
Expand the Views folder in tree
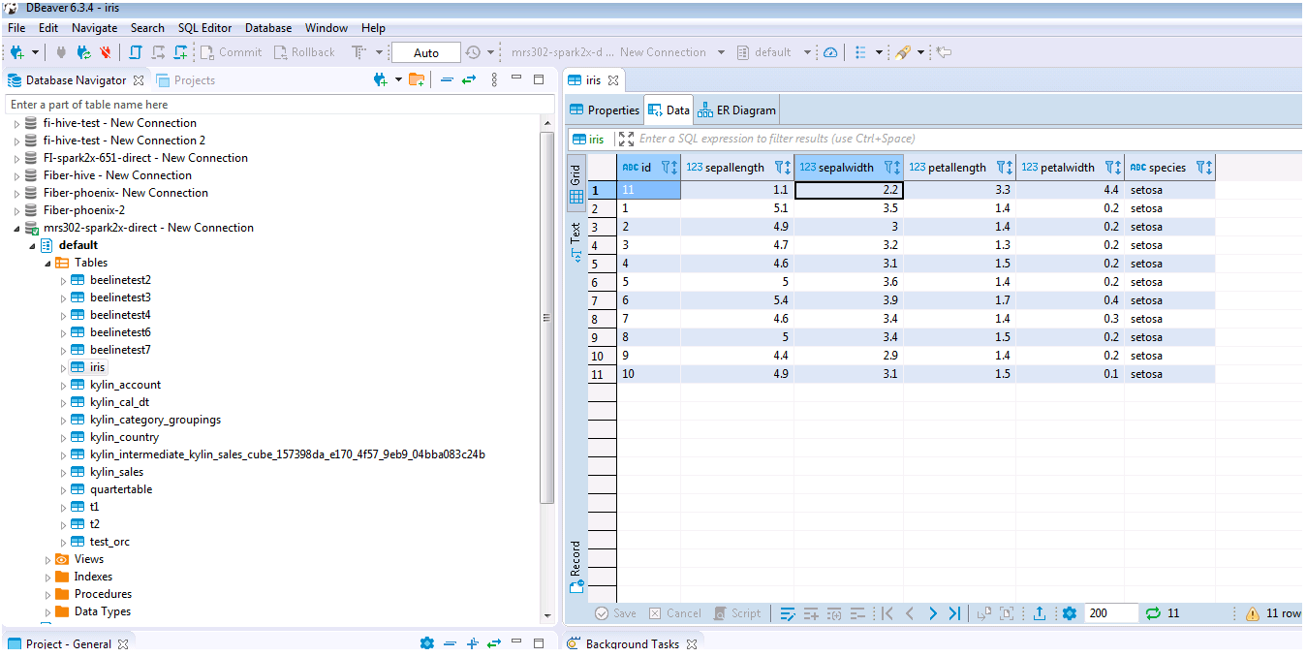[x=48, y=560]
